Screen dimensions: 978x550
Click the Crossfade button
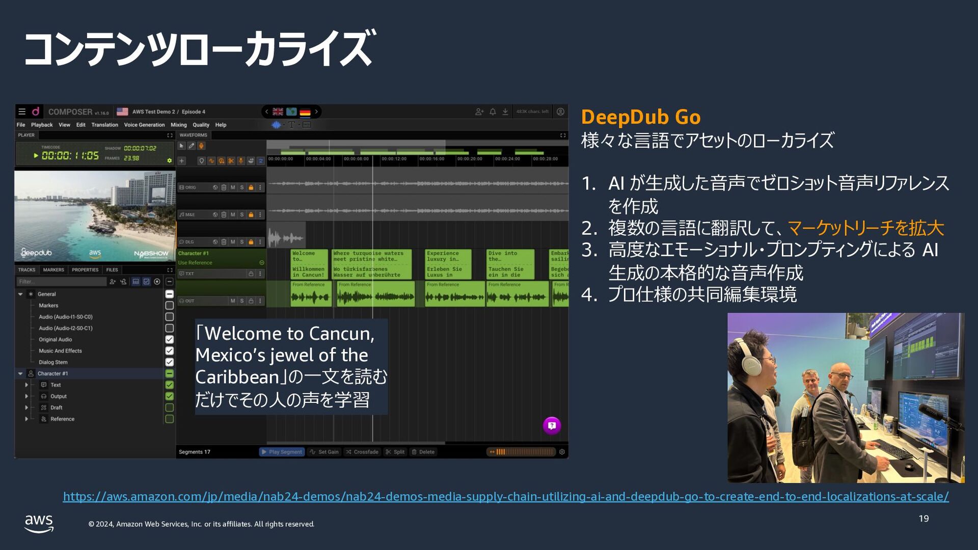(362, 452)
